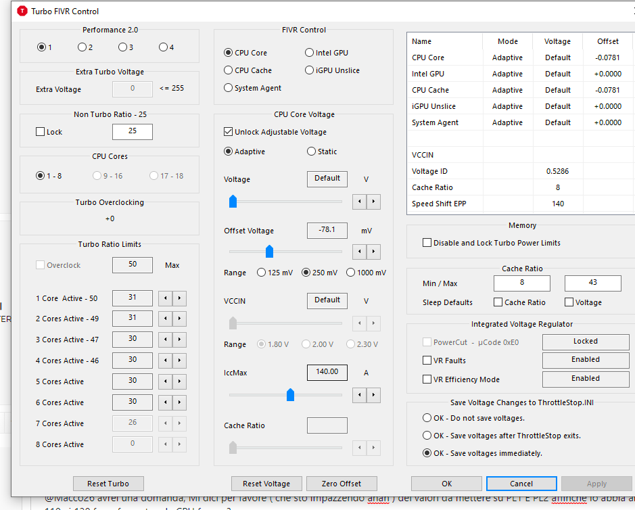Increase 1 Core Active ratio with right arrow
Screen dimensions: 635x510
point(179,298)
